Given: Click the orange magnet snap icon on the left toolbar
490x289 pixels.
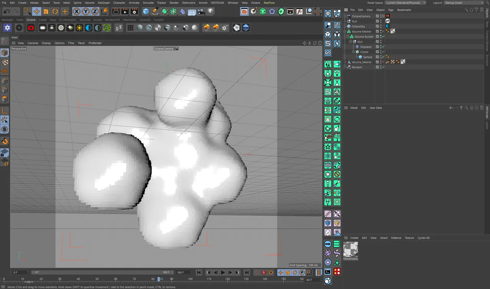Looking at the screenshot, I should tap(5, 141).
